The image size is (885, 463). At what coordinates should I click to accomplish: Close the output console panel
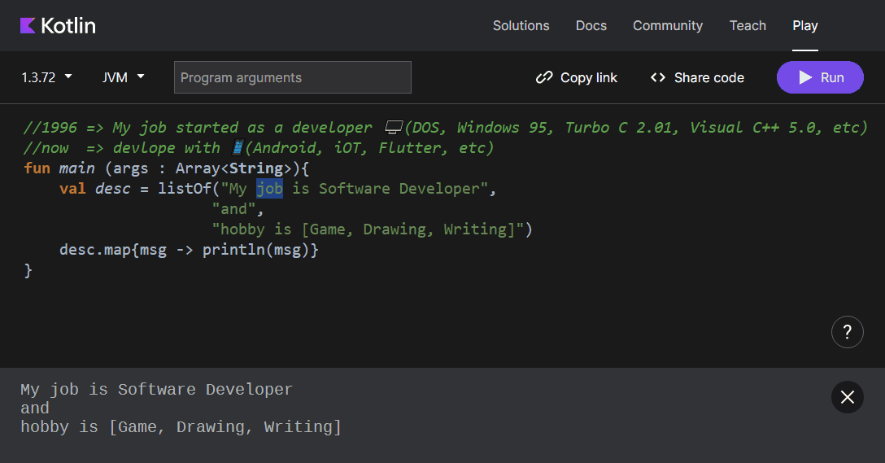(x=848, y=398)
